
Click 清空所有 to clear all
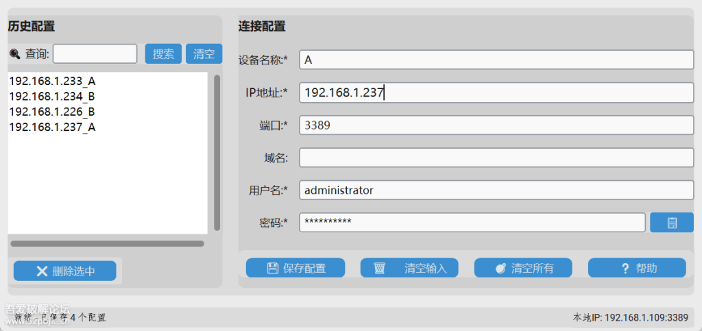[x=523, y=268]
